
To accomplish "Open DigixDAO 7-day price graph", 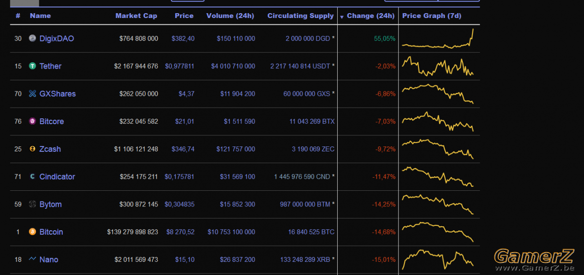I will click(x=438, y=38).
